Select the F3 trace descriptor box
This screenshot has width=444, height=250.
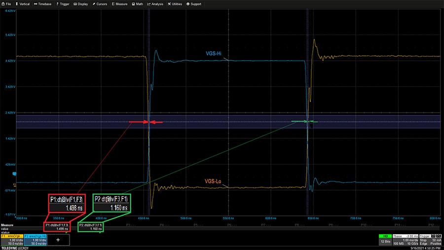click(36, 239)
